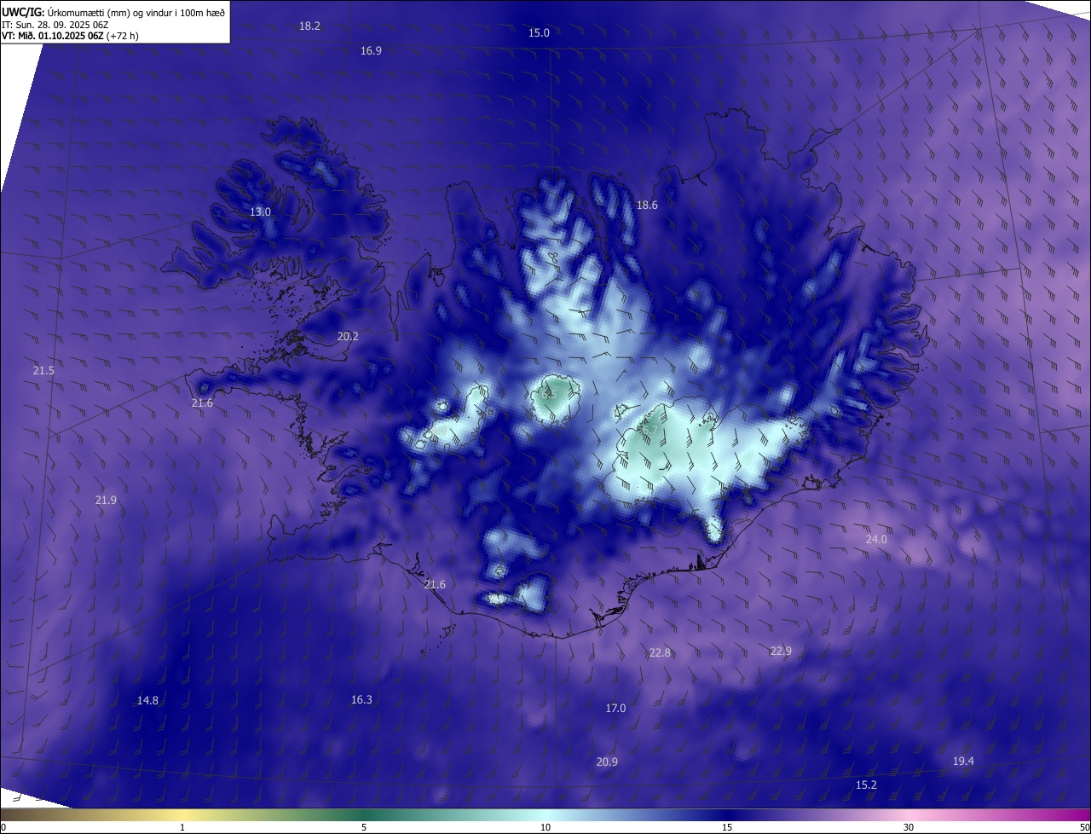Click the color scale tick label 30
Image resolution: width=1091 pixels, height=834 pixels.
tap(909, 828)
